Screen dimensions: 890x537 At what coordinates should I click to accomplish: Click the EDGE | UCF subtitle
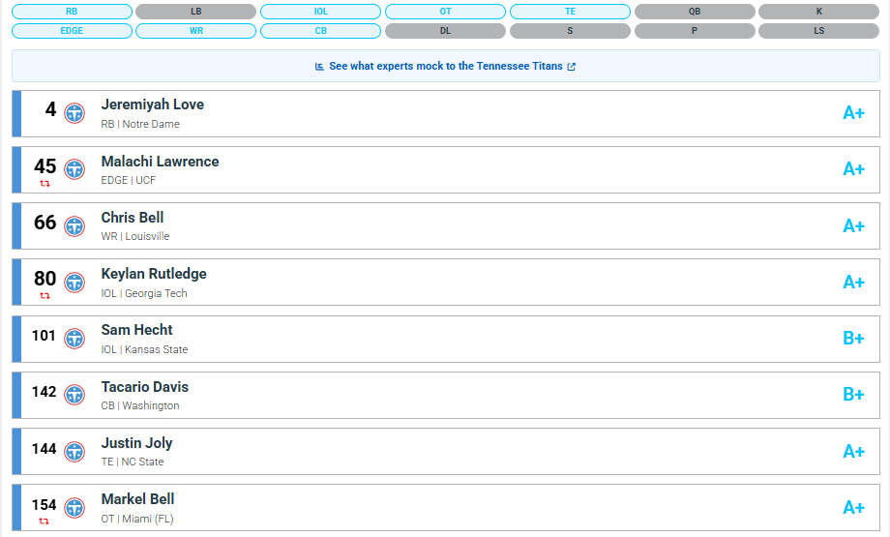[129, 181]
